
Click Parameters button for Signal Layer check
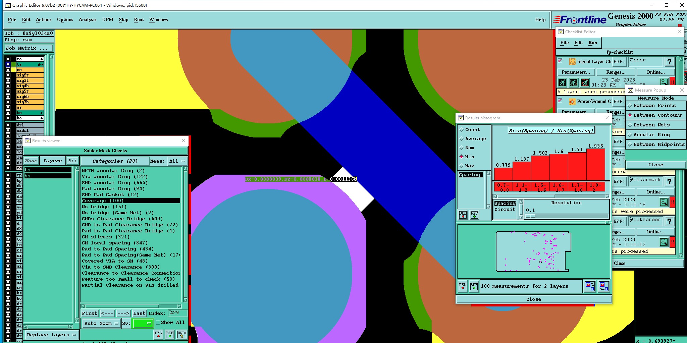pyautogui.click(x=576, y=72)
